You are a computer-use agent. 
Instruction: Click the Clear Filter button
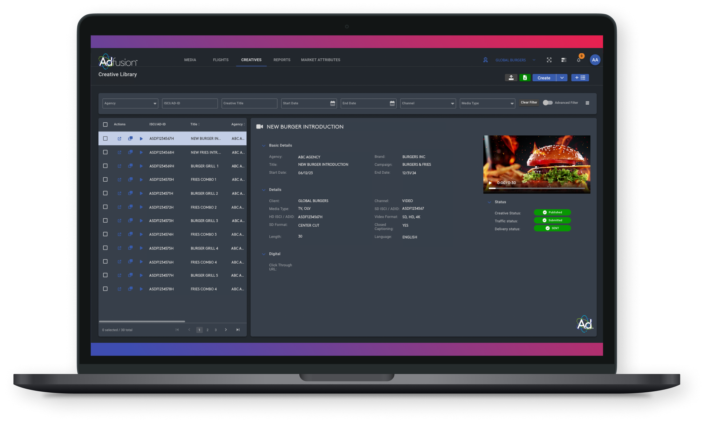tap(529, 102)
